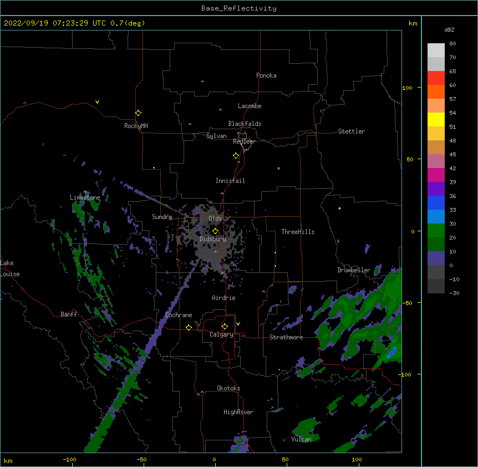This screenshot has height=467, width=478.
Task: Click the Limestone label
Action: point(85,197)
